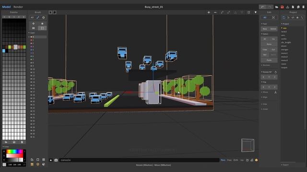Click the All mode button in the Edit panel
307x172 pixels.
(x=265, y=18)
